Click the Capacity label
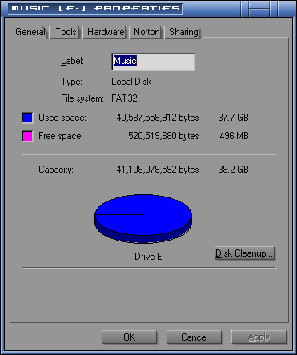Screen dimensions: 297x355 [56, 170]
